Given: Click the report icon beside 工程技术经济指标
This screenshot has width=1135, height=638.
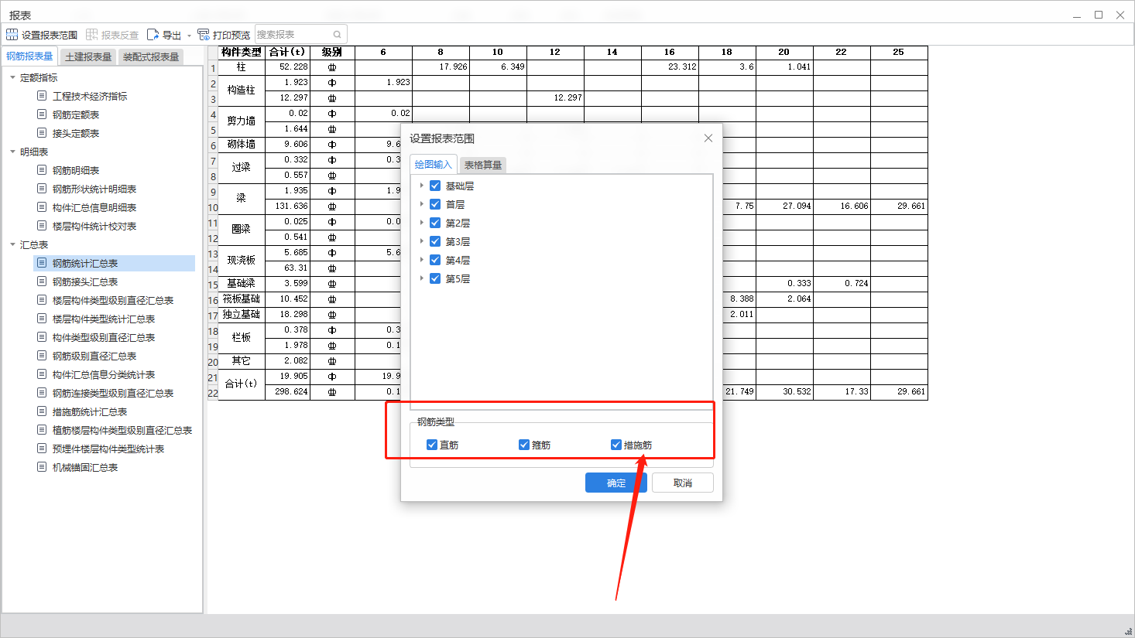Looking at the screenshot, I should (x=42, y=96).
